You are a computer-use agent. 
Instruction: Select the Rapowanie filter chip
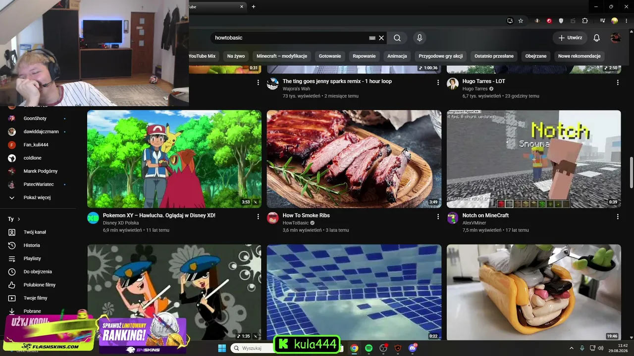click(x=364, y=56)
